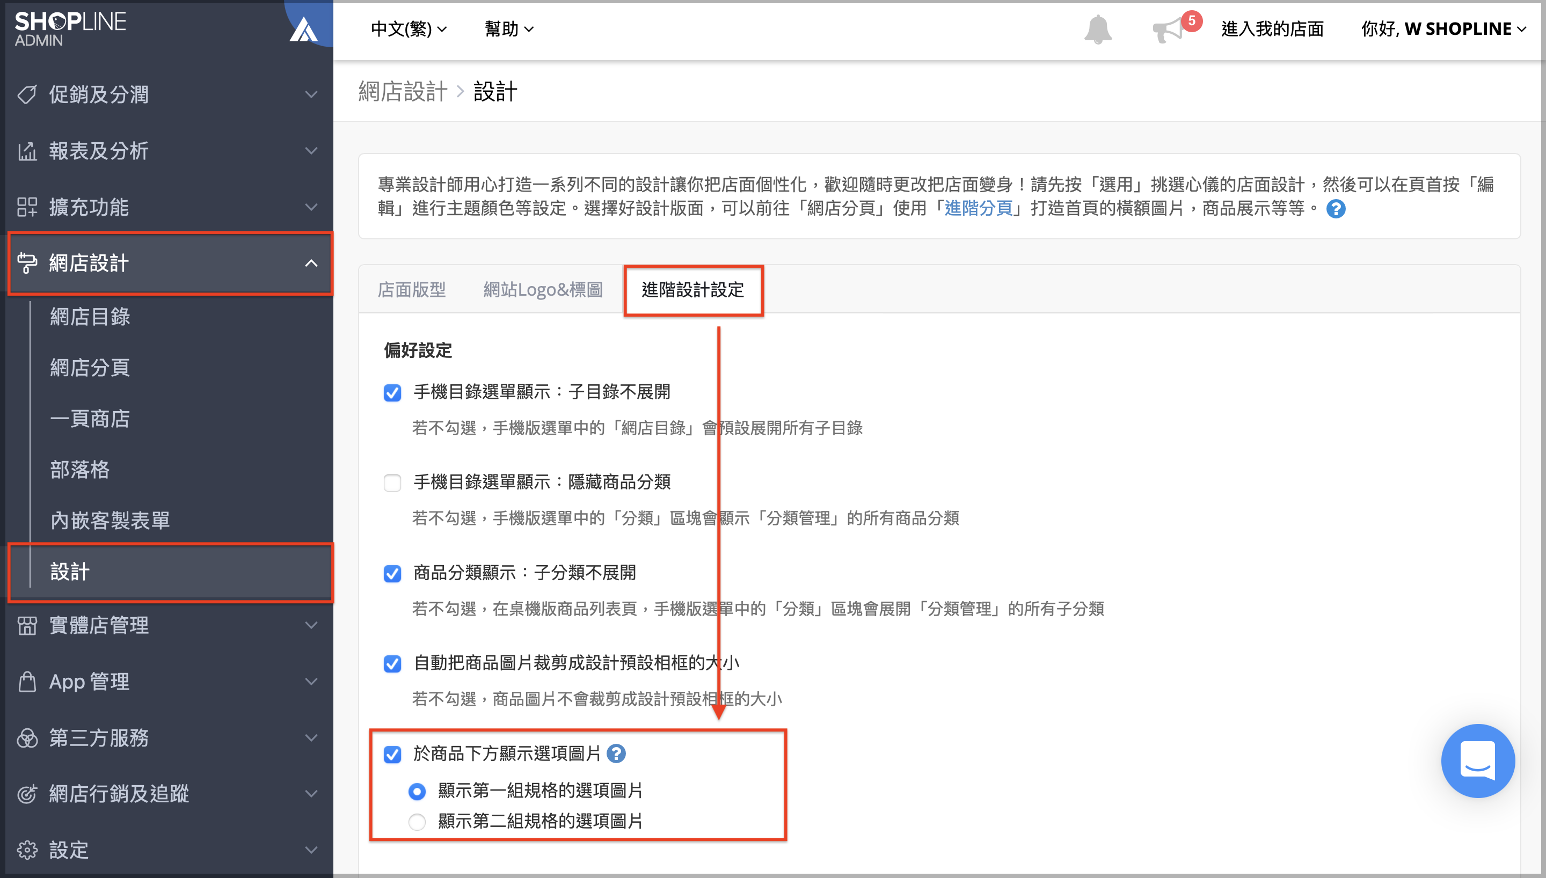Click the 設定 gear icon

(27, 850)
